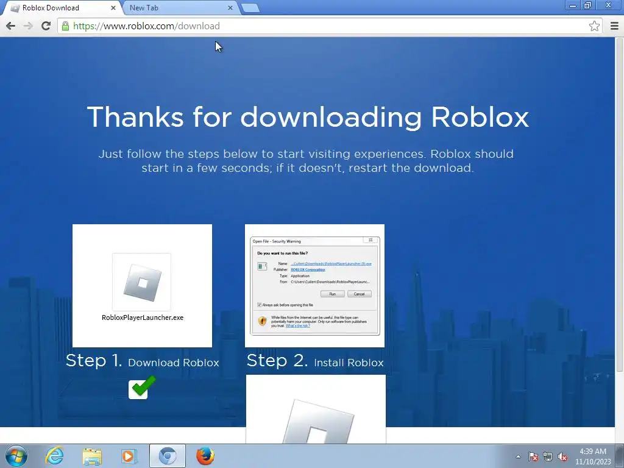Open the Windows Start menu
Viewport: 624px width, 468px height.
click(x=16, y=456)
